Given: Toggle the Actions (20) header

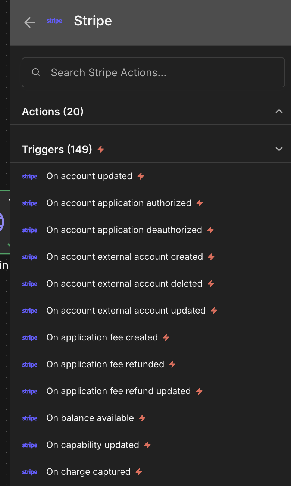Looking at the screenshot, I should pyautogui.click(x=151, y=112).
